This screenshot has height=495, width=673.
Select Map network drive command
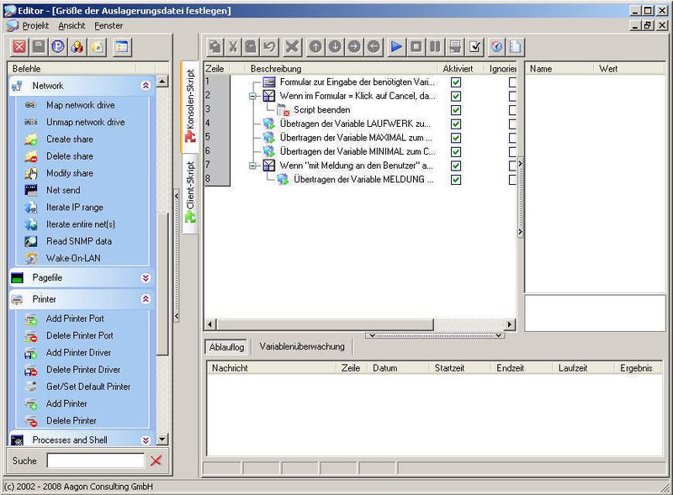pos(80,105)
